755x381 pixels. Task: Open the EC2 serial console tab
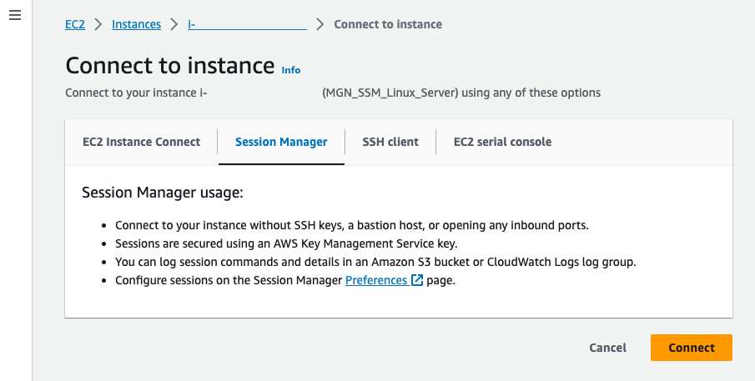[503, 142]
